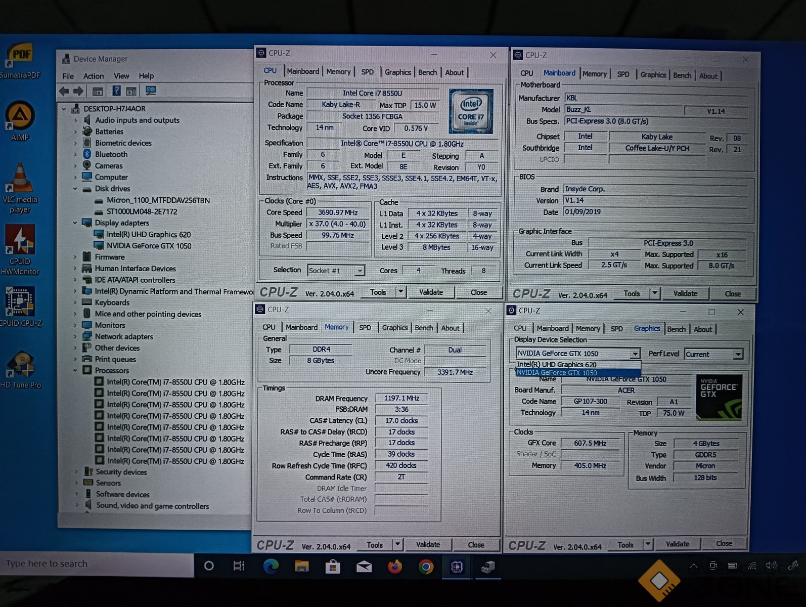
Task: Launch Microsoft Edge from taskbar
Action: (271, 566)
